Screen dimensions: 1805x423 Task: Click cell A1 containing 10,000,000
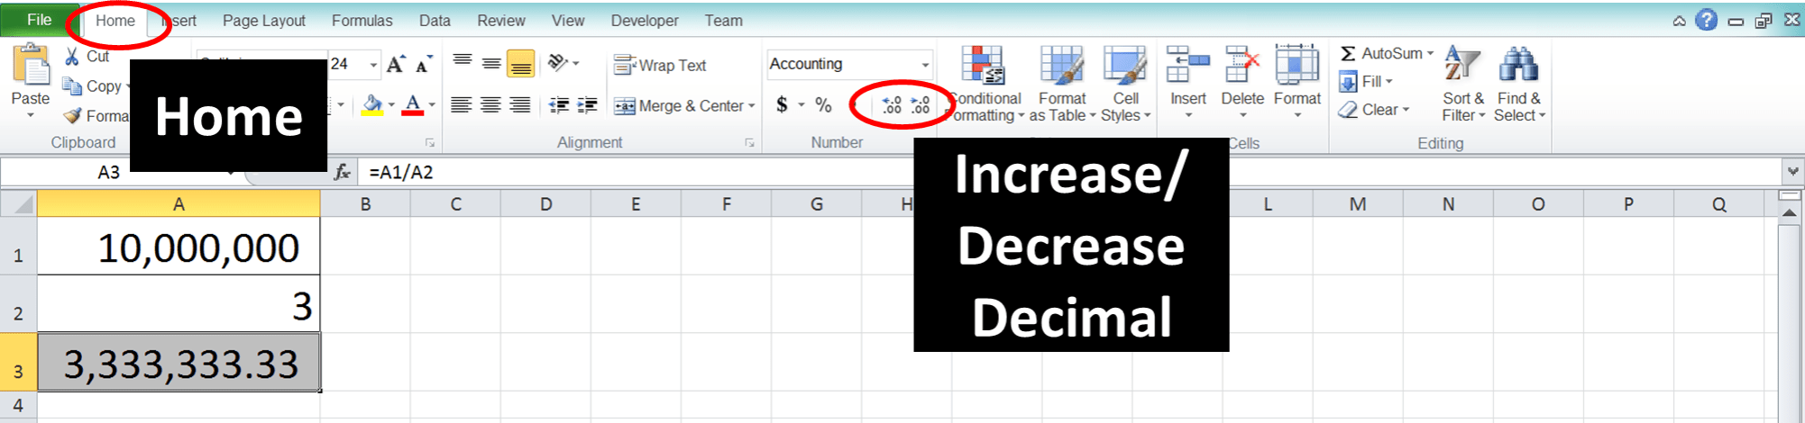(179, 246)
